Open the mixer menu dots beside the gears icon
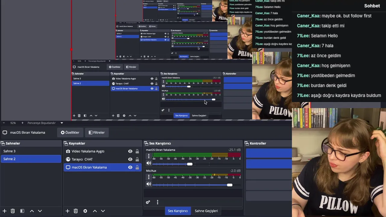The width and height of the screenshot is (386, 217). click(x=157, y=202)
